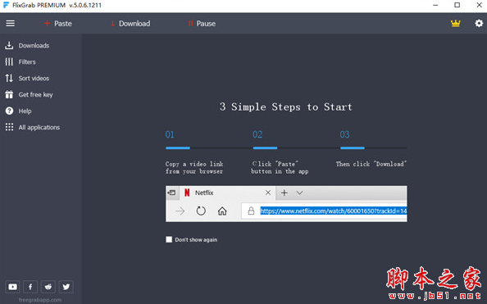This screenshot has height=304, width=487.
Task: Open the Reddit social icon
Action: tap(48, 287)
